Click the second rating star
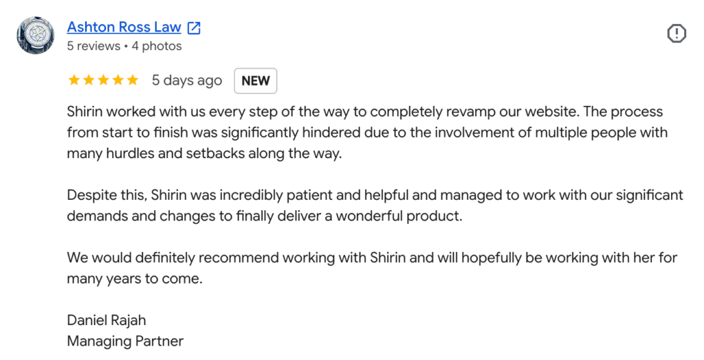Image resolution: width=704 pixels, height=360 pixels. (x=89, y=80)
